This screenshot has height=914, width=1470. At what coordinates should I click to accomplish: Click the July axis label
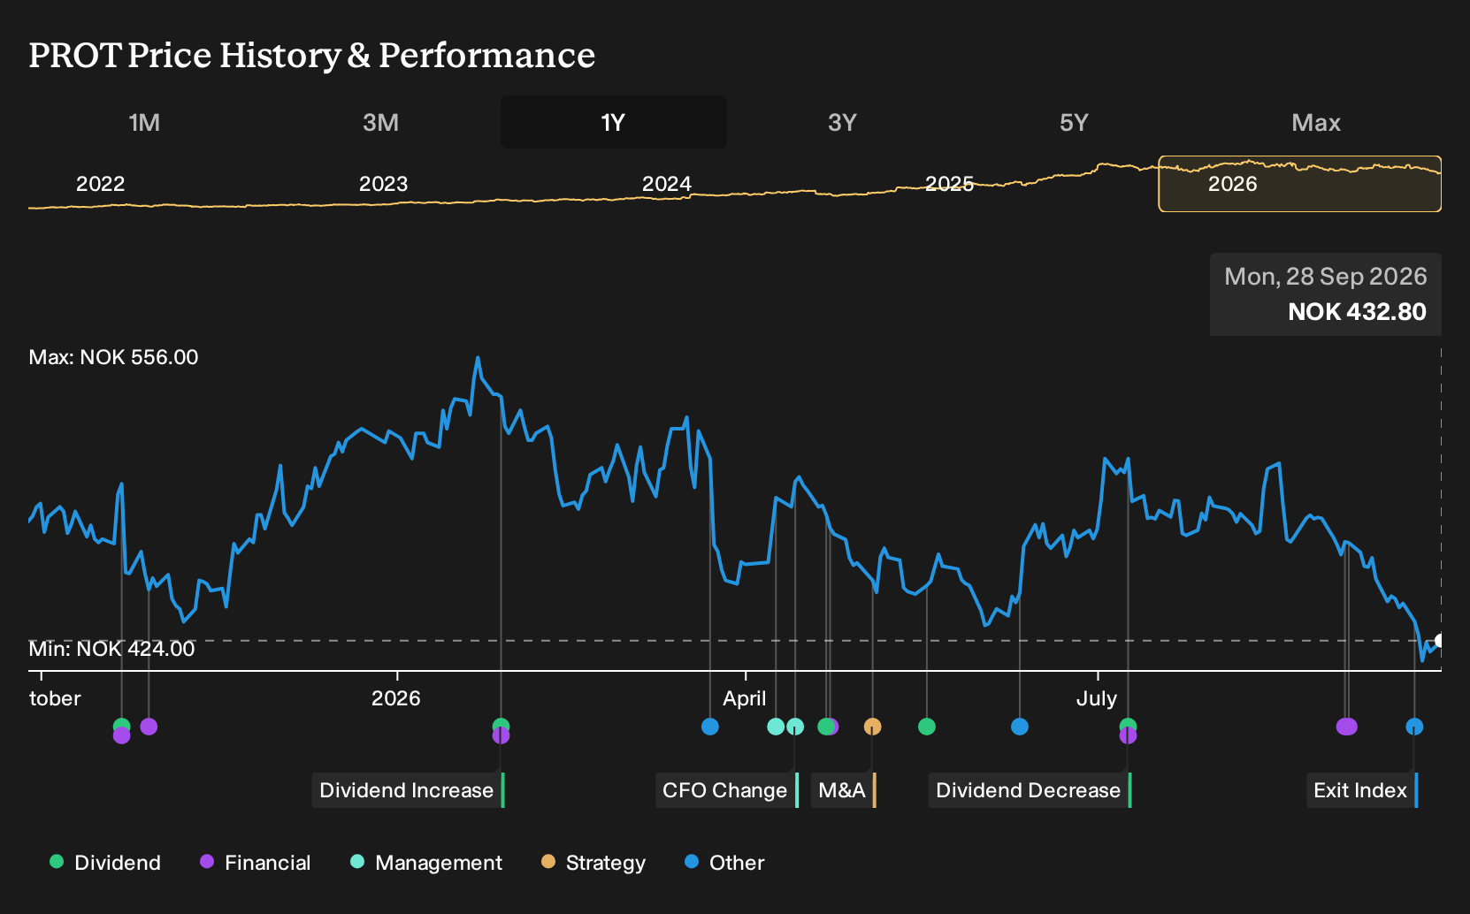coord(1096,698)
